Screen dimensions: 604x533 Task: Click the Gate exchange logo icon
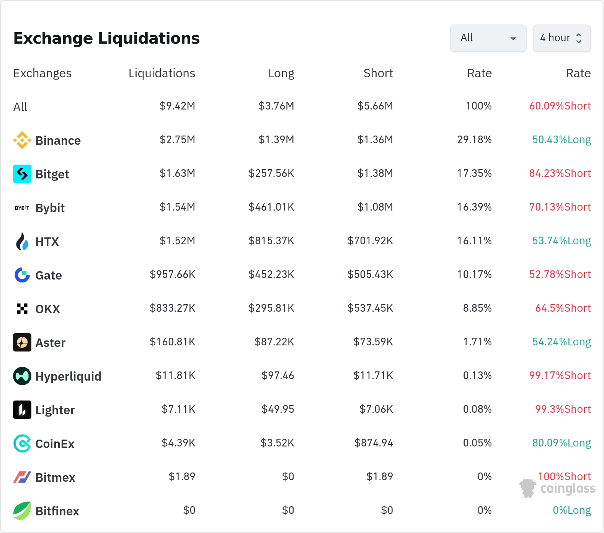[x=22, y=275]
